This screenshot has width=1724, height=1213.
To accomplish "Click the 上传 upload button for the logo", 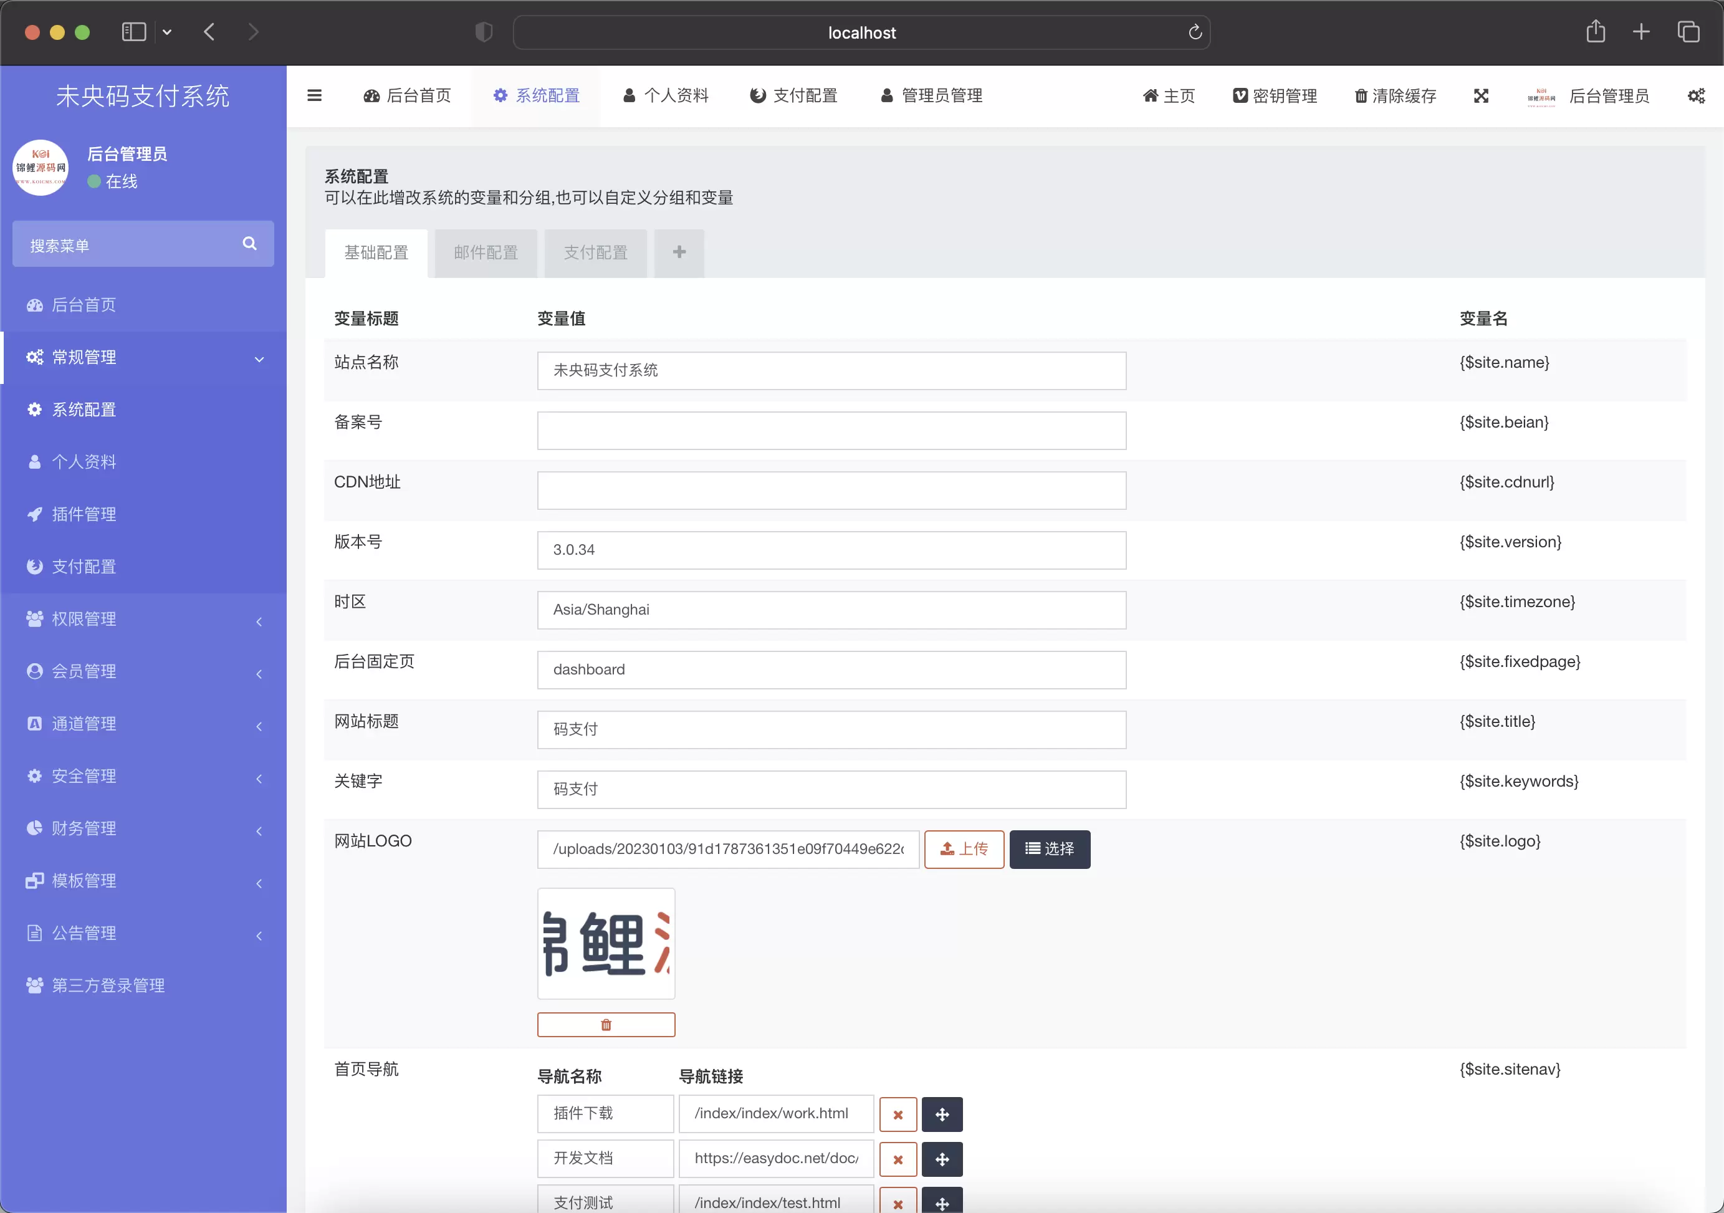I will 964,850.
